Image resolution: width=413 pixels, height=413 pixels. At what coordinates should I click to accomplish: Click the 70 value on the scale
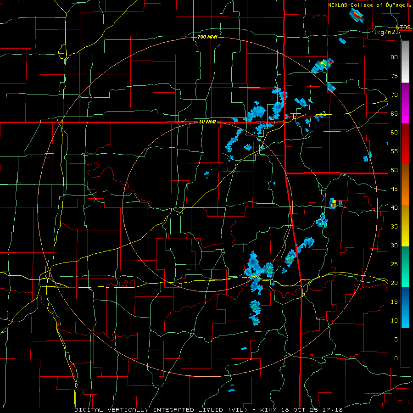coord(394,95)
